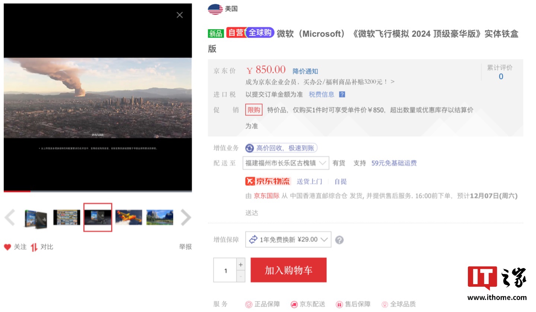Click the 举报 report link
Viewport: 536px width, 312px height.
coord(185,247)
